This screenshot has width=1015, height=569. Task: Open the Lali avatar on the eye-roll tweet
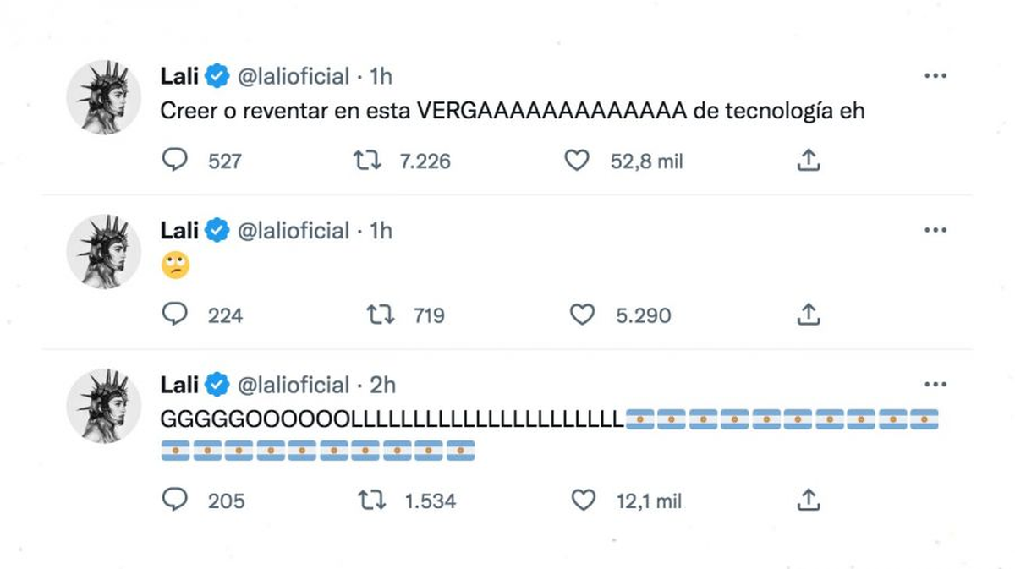[104, 251]
